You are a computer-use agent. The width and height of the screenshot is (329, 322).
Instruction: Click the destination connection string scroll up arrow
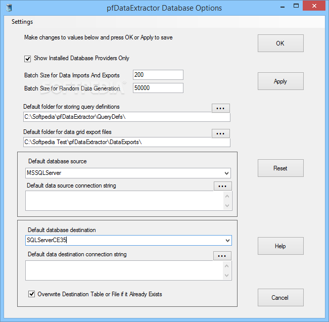(226, 266)
